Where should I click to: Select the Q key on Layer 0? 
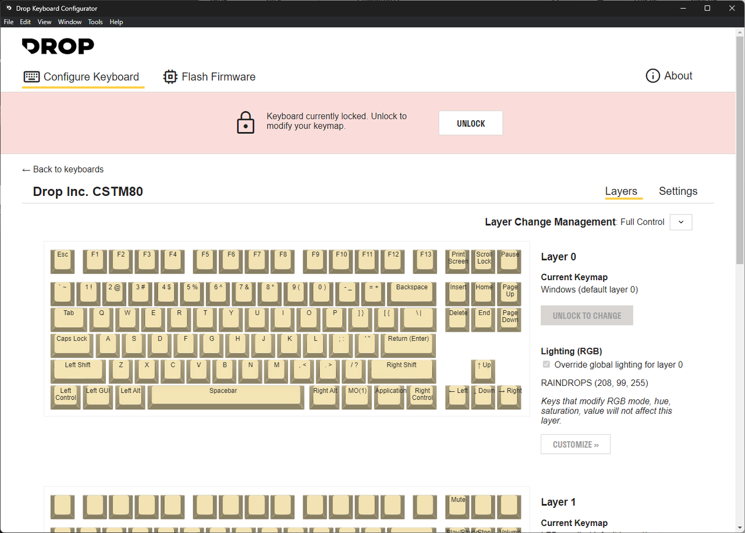102,319
